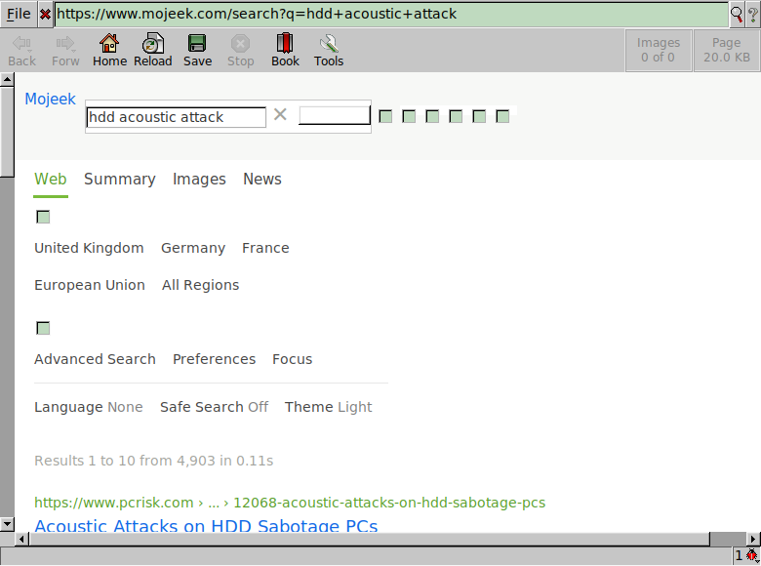Click the pcrisk.com result URL
This screenshot has width=761, height=566.
point(290,503)
